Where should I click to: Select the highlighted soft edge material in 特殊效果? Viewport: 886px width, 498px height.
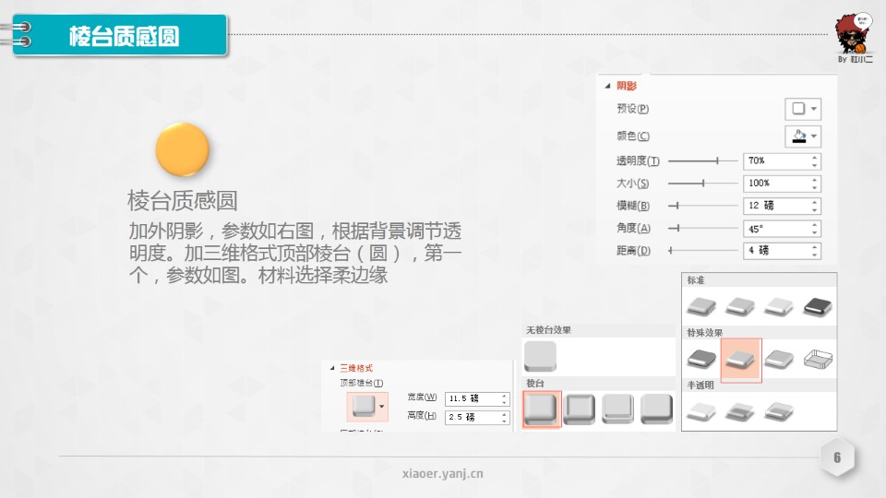pos(740,359)
